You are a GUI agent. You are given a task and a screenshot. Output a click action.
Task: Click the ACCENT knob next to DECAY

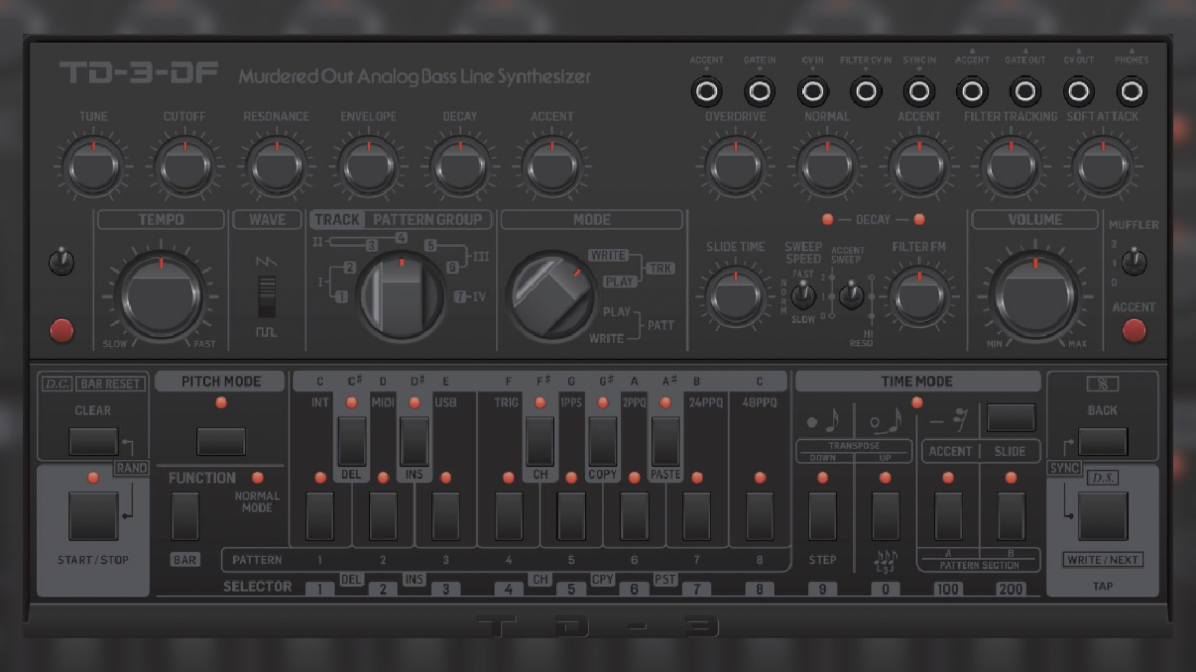tap(552, 166)
